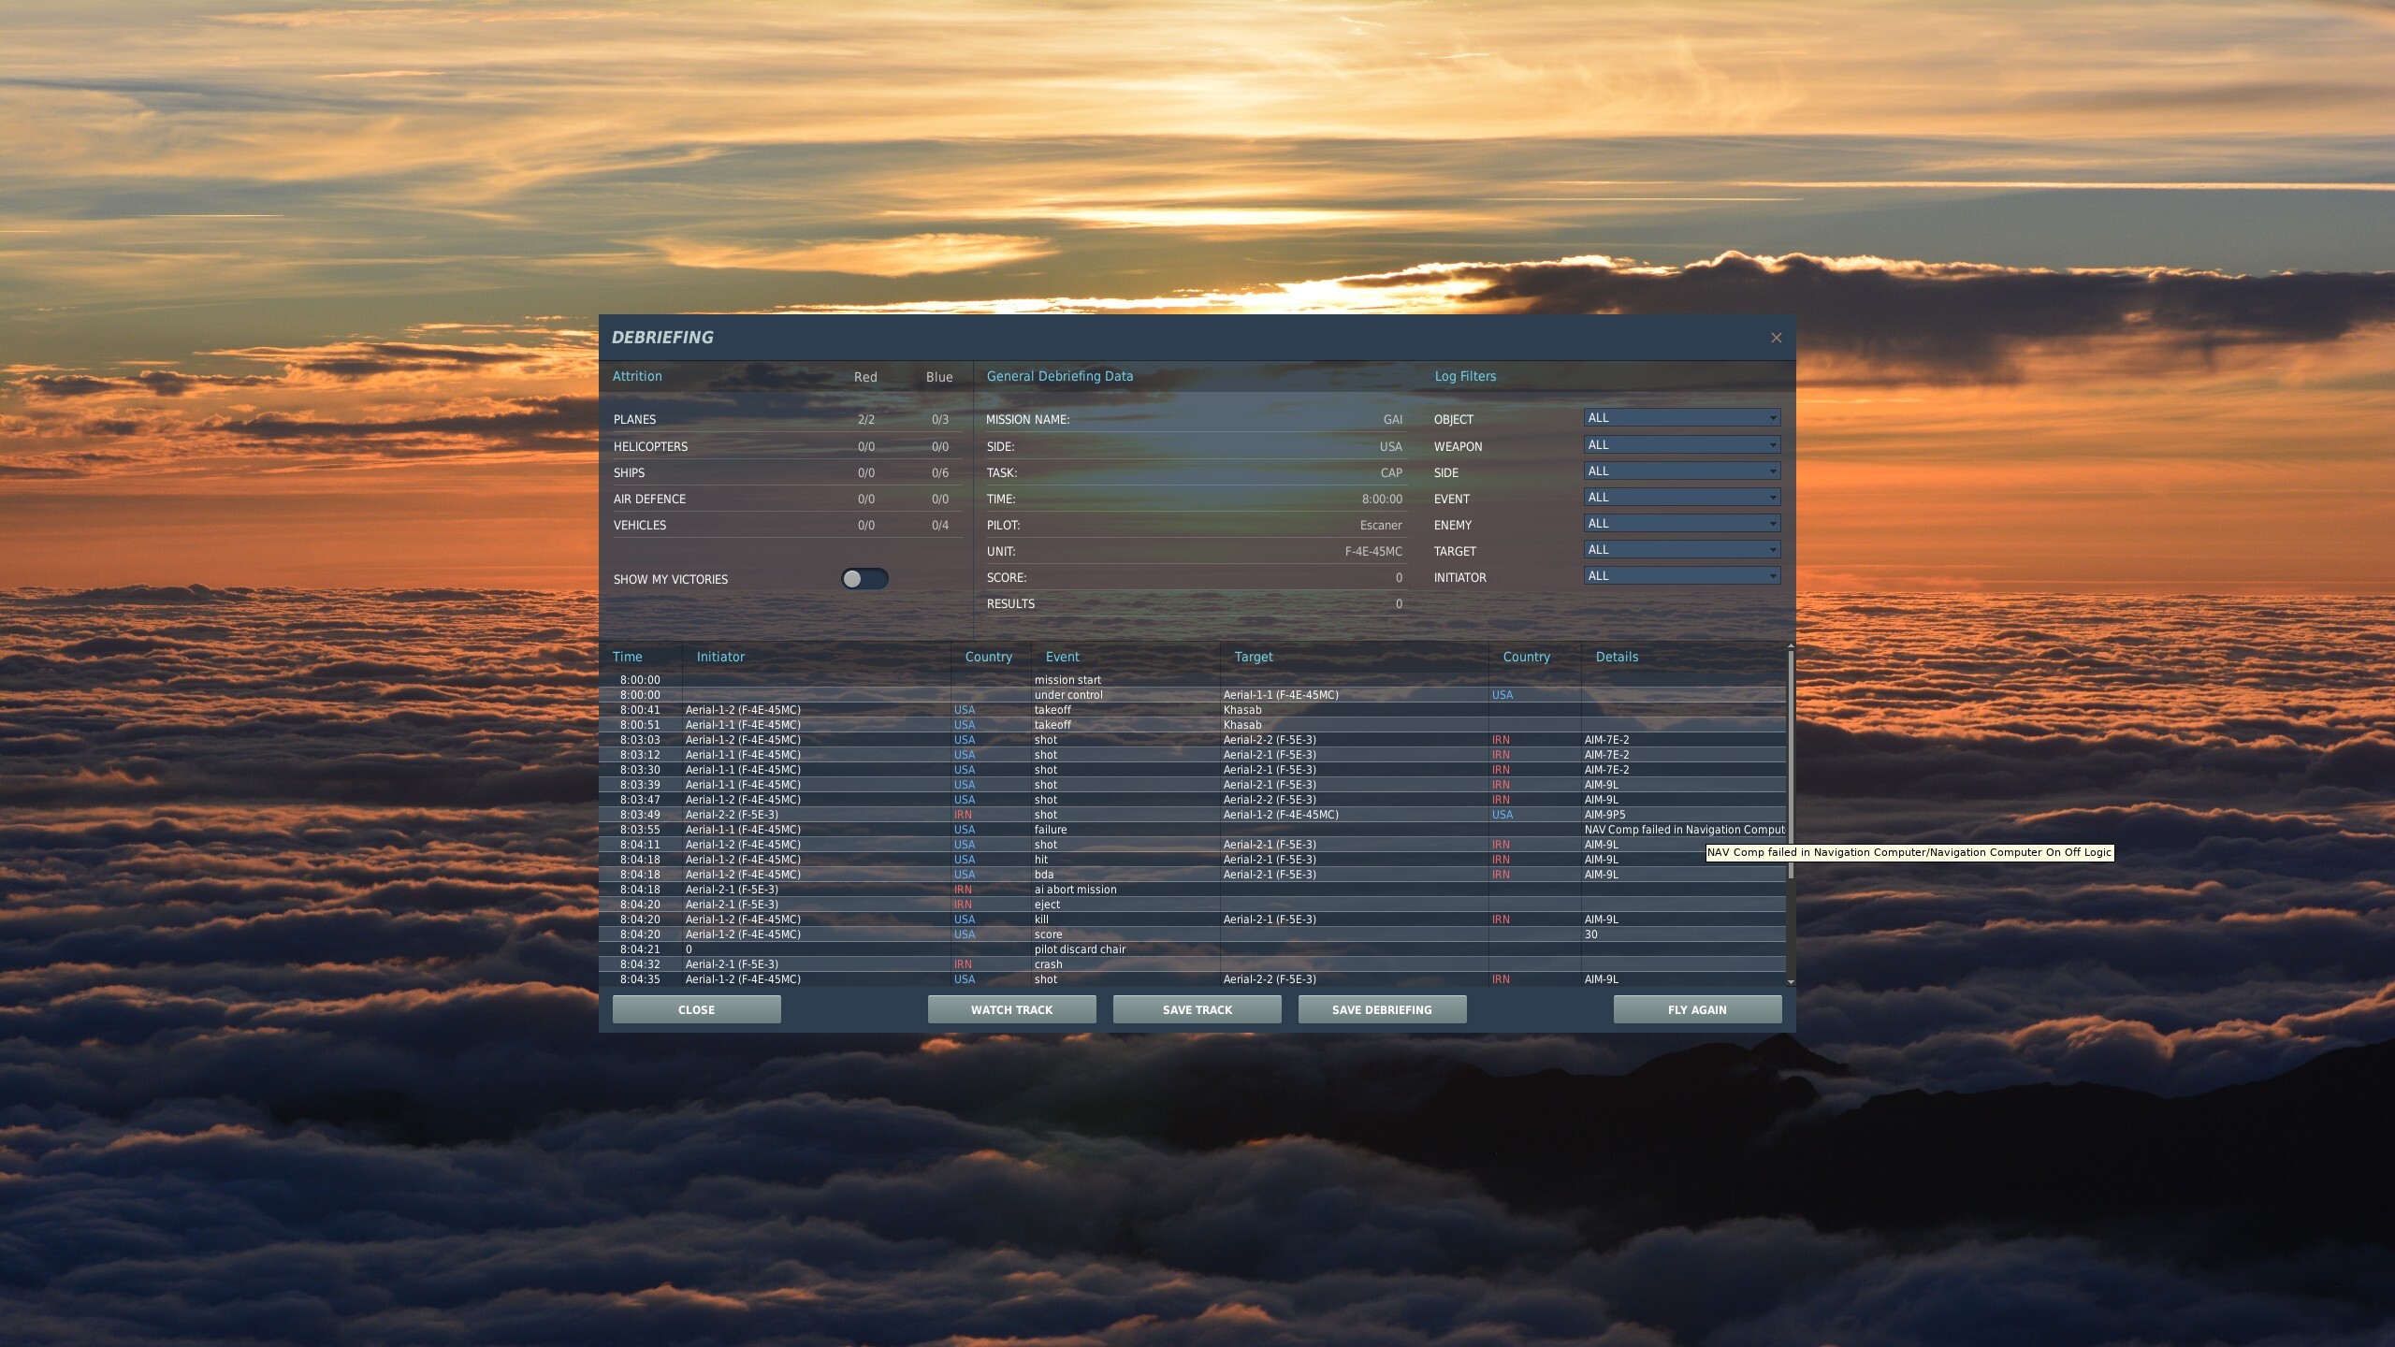Screen dimensions: 2395x1347
Task: Click the Log Filters section heading
Action: coord(1465,376)
